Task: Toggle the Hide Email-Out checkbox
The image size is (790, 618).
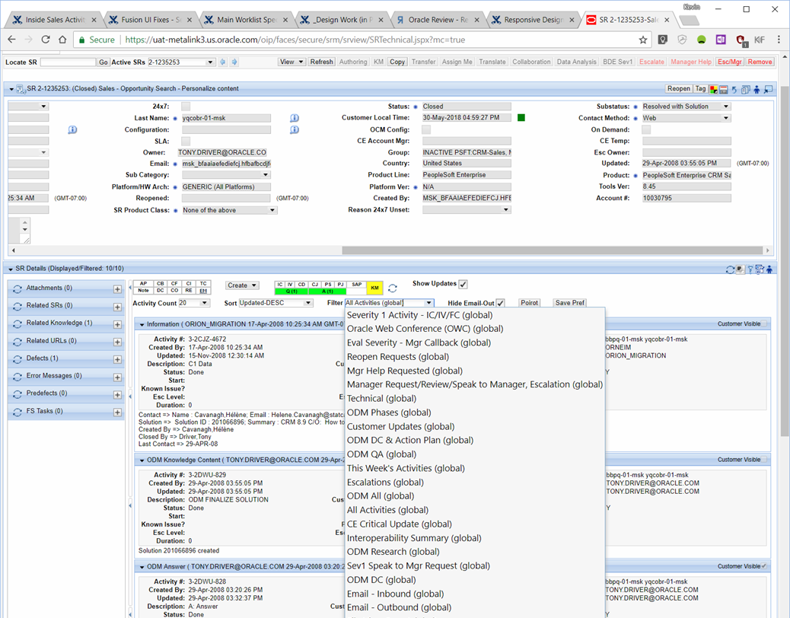Action: [500, 303]
